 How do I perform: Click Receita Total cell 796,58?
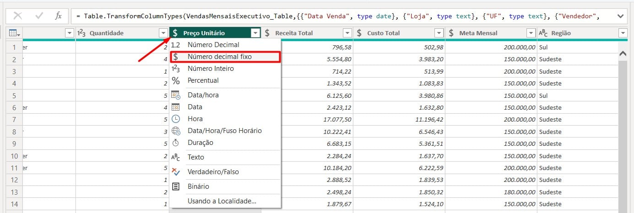pos(307,47)
